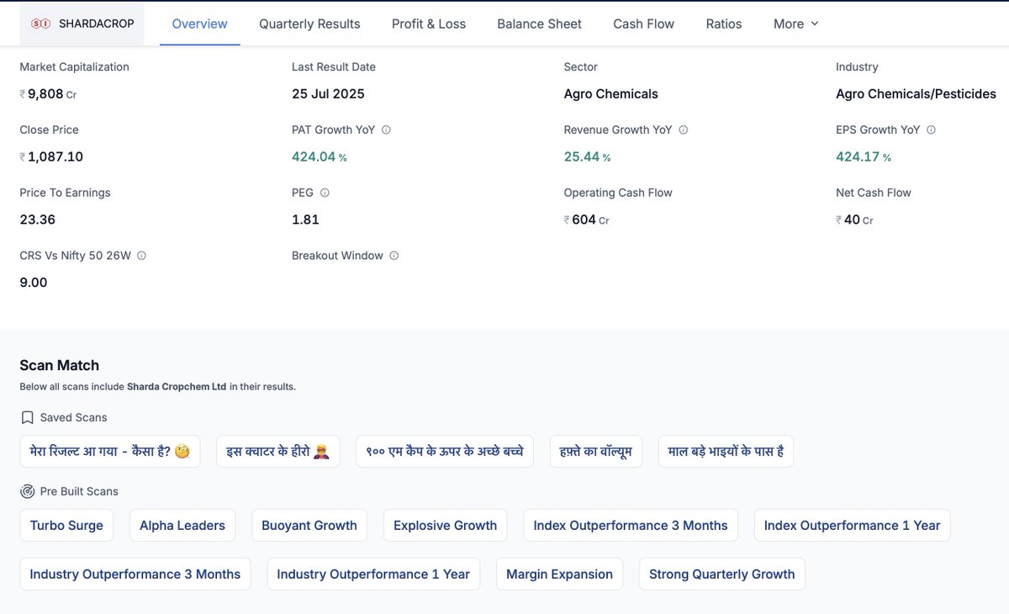Viewport: 1009px width, 614px height.
Task: Open the Turbo Surge scan
Action: [66, 526]
